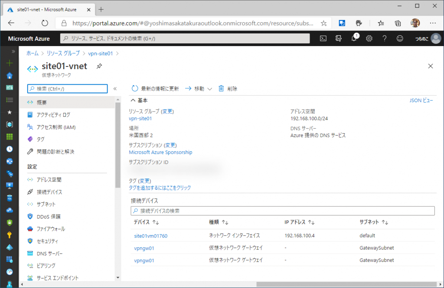Screen dimensions: 444x288
Task: Open site01vm01760 device link
Action: tap(150, 236)
